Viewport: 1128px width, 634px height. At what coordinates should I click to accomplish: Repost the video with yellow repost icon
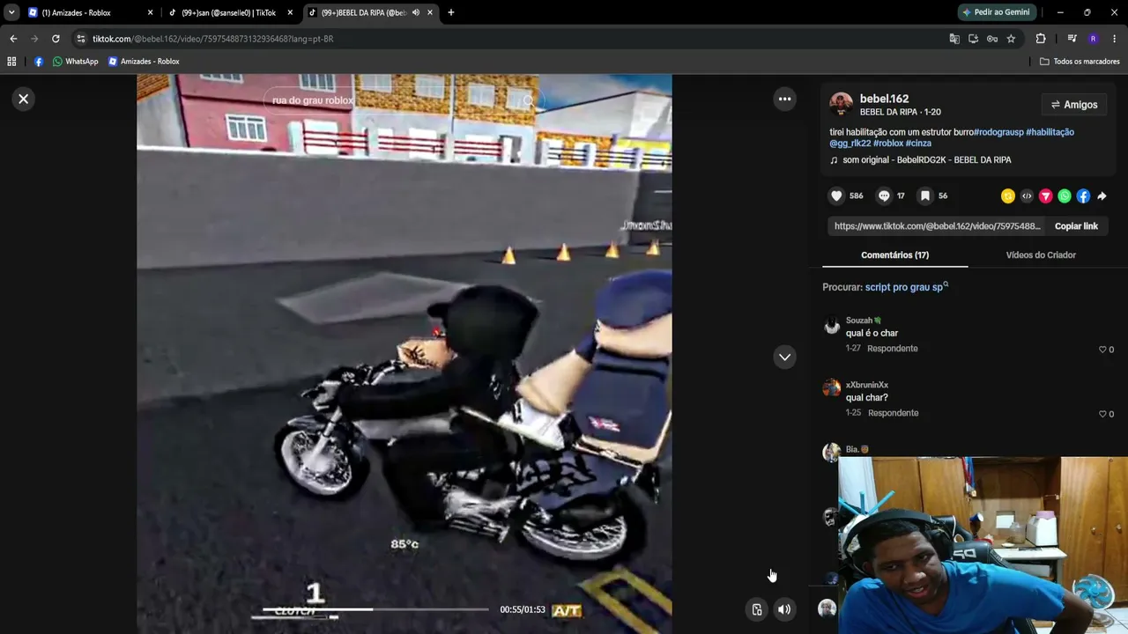[1008, 196]
